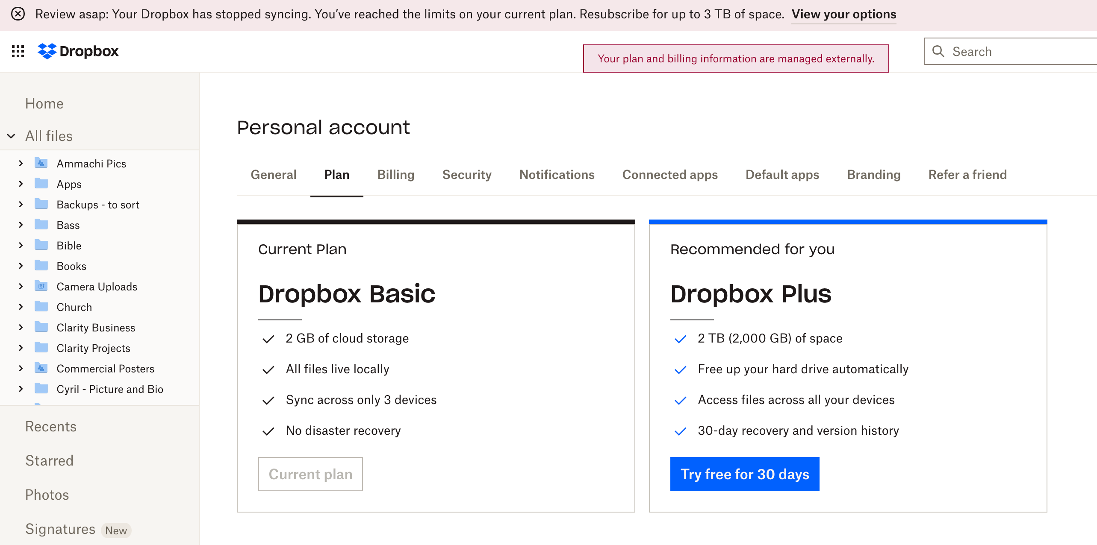The width and height of the screenshot is (1097, 545).
Task: Open the Security tab
Action: pyautogui.click(x=467, y=175)
